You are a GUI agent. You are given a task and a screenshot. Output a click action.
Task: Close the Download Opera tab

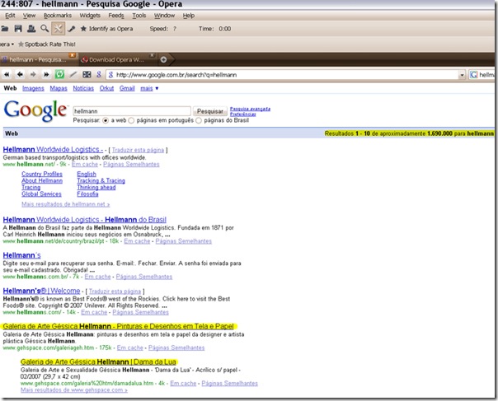point(153,55)
